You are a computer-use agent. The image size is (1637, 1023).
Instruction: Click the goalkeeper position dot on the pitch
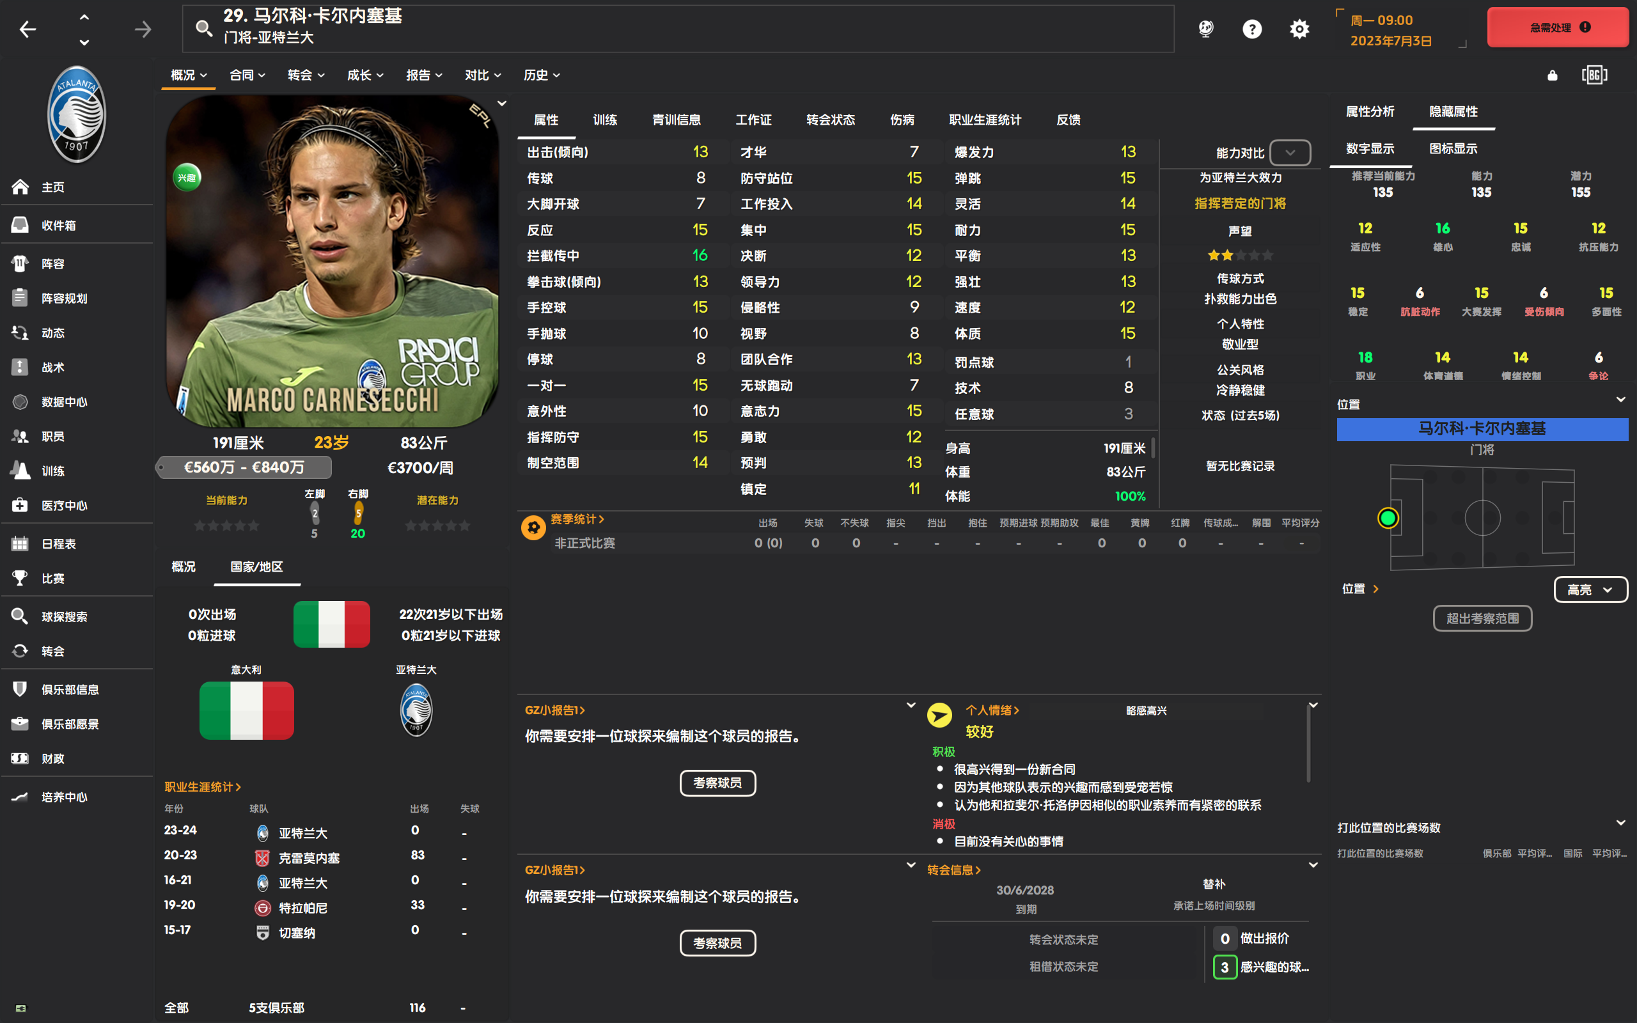pyautogui.click(x=1388, y=519)
